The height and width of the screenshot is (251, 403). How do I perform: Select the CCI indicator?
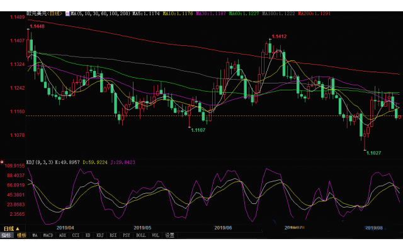pos(76,235)
